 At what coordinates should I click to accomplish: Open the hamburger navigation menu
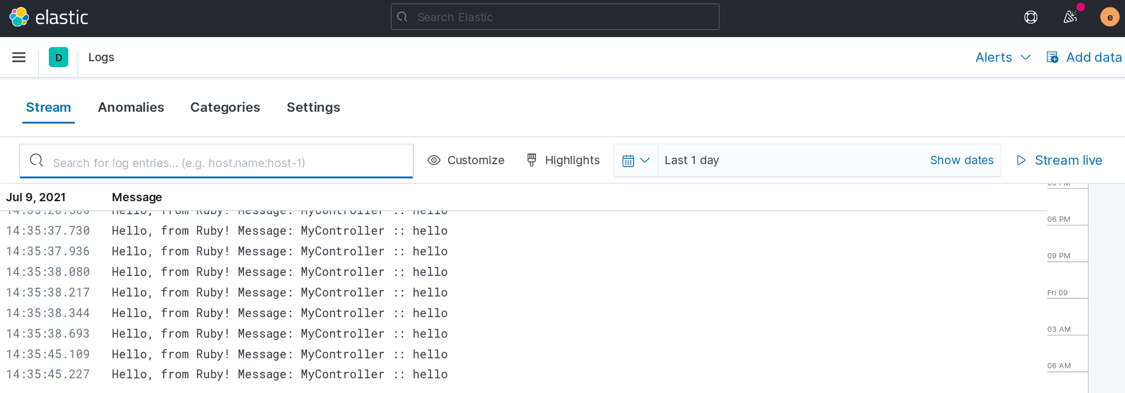(x=19, y=57)
